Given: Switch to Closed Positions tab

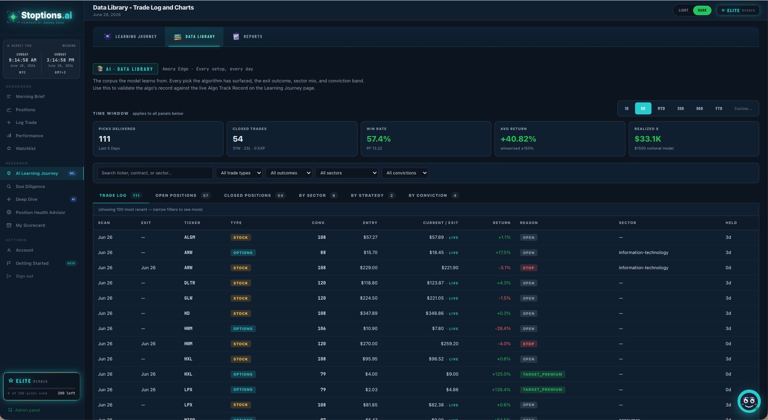Looking at the screenshot, I should 254,195.
